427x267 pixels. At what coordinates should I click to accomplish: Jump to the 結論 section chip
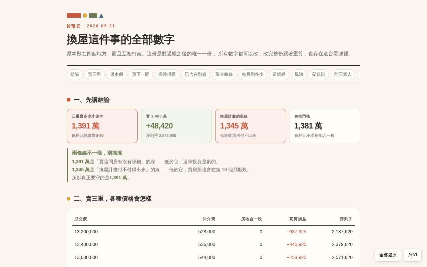(75, 74)
